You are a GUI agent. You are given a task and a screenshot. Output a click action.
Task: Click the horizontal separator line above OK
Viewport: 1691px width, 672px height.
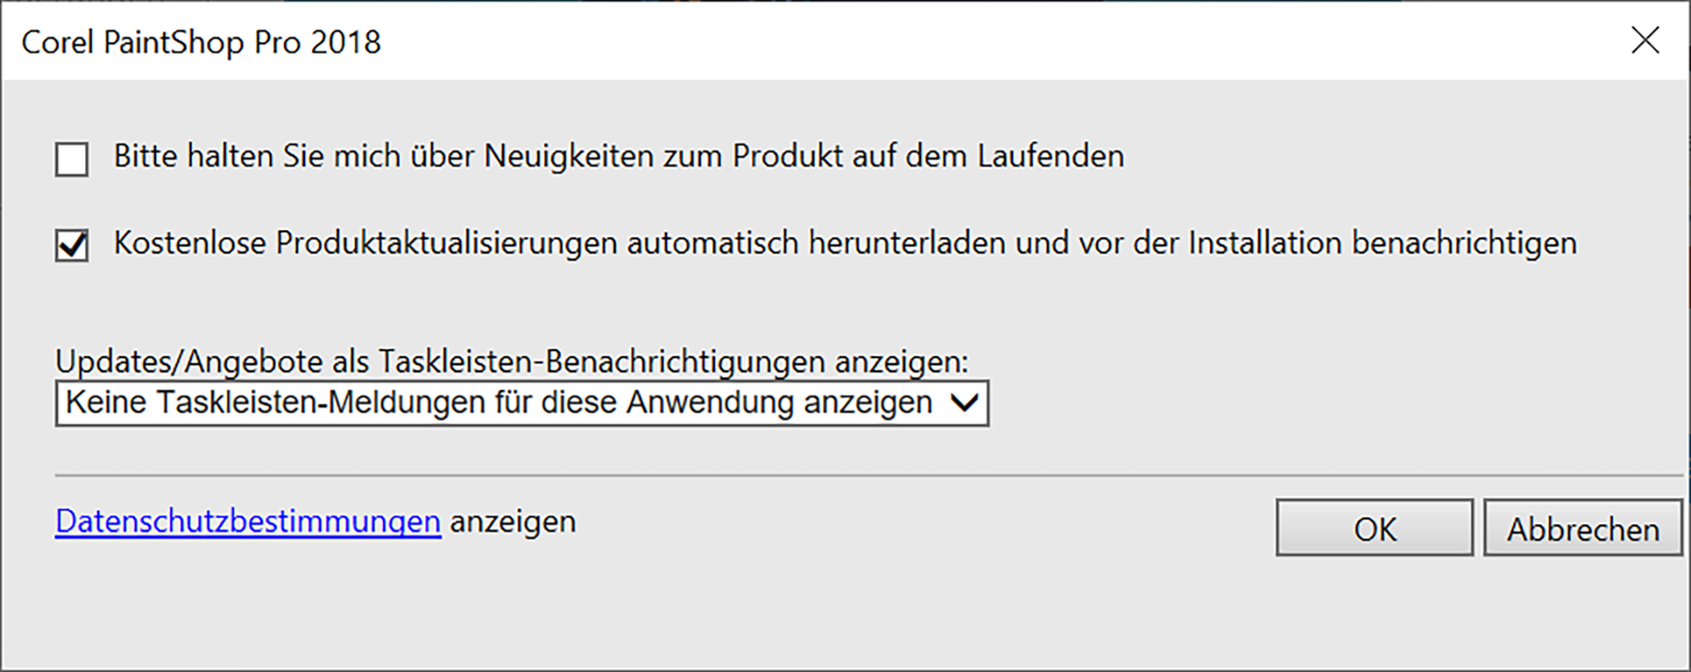[x=868, y=476]
